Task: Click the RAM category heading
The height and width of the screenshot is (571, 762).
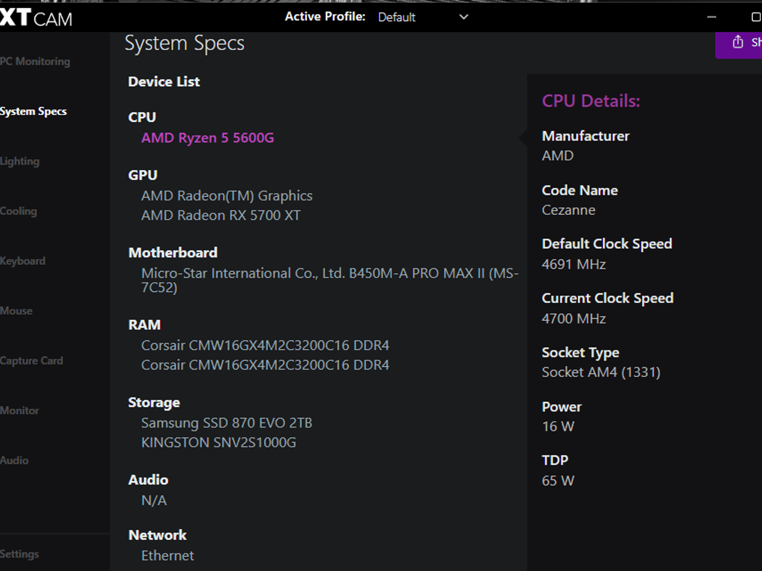Action: [144, 325]
